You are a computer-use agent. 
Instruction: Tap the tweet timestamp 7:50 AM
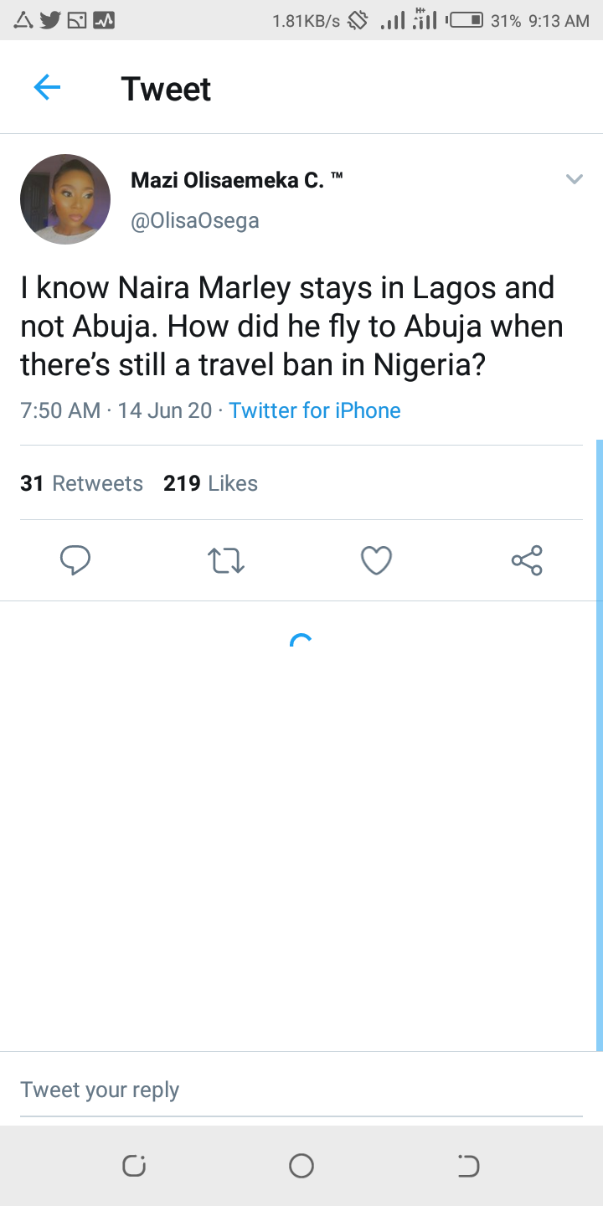pos(60,410)
